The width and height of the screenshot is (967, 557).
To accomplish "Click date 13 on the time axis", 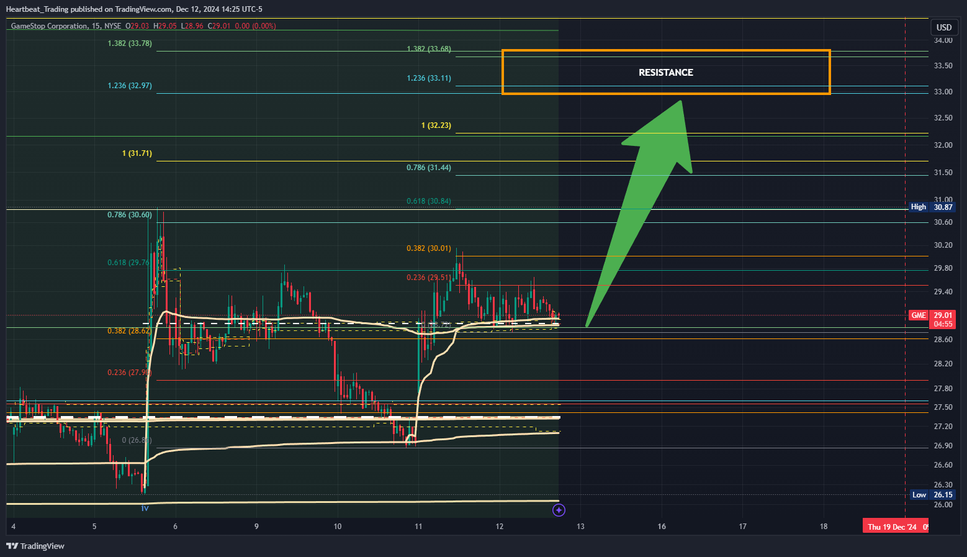I will 580,527.
